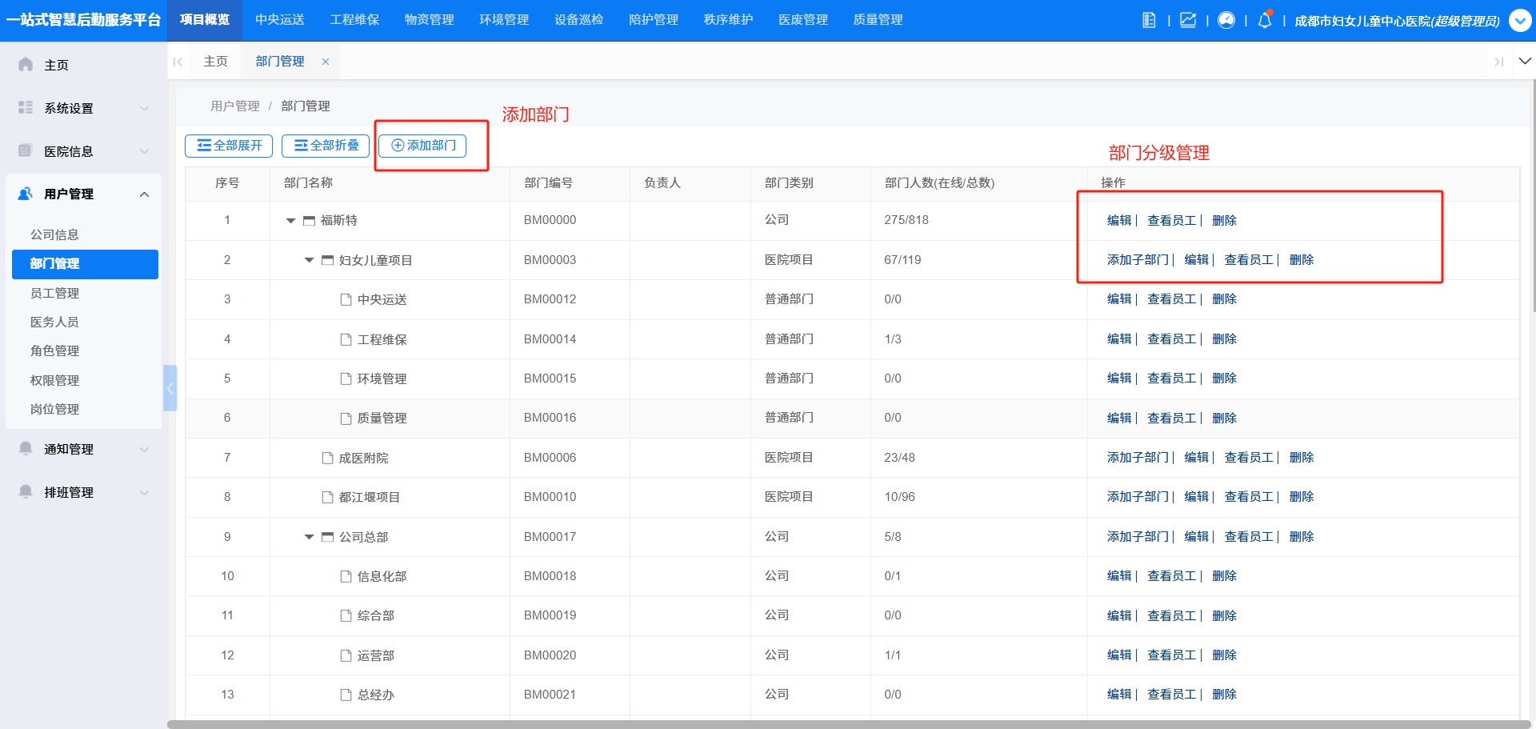Open the tab list chevron dropdown
Viewport: 1536px width, 729px height.
[1525, 61]
